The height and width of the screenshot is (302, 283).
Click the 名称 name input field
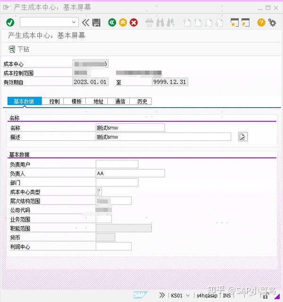(130, 128)
